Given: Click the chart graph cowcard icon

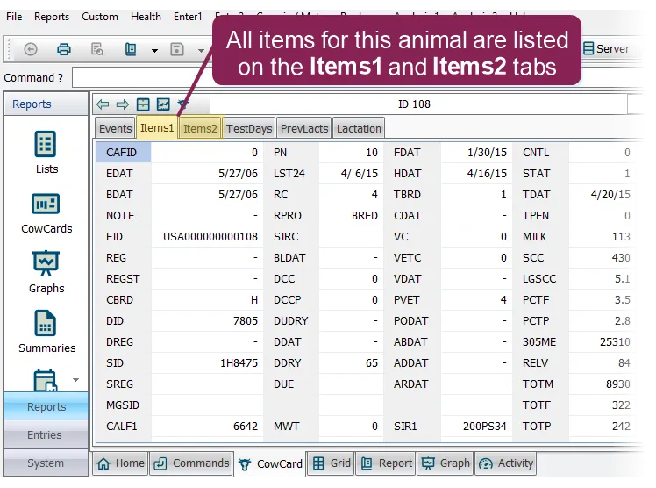Looking at the screenshot, I should coord(163,104).
